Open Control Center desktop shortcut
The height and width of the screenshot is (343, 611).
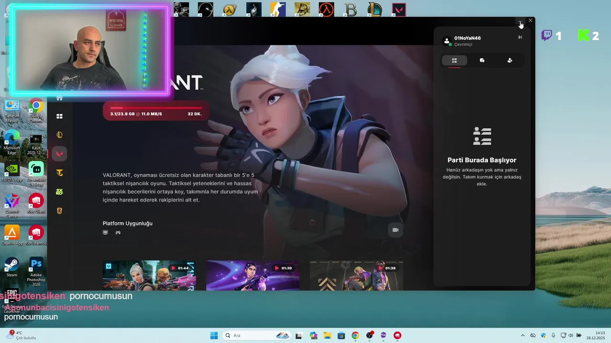tap(12, 205)
